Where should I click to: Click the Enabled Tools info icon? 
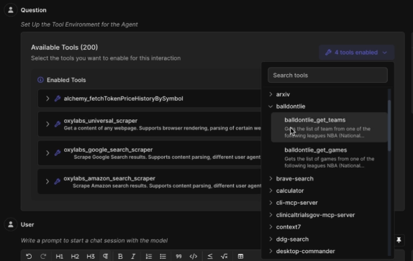(x=40, y=80)
